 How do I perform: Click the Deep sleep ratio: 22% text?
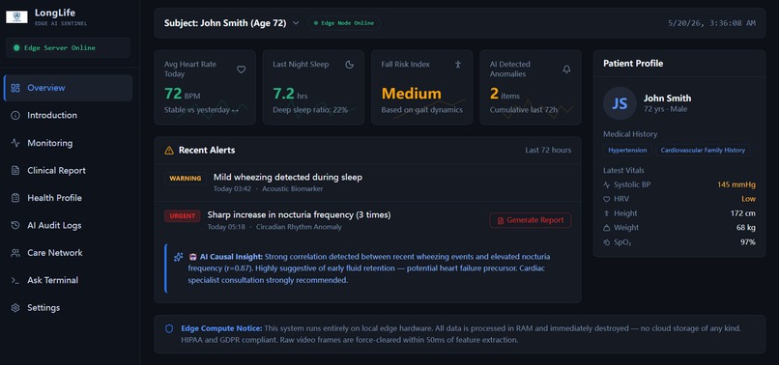pyautogui.click(x=310, y=110)
